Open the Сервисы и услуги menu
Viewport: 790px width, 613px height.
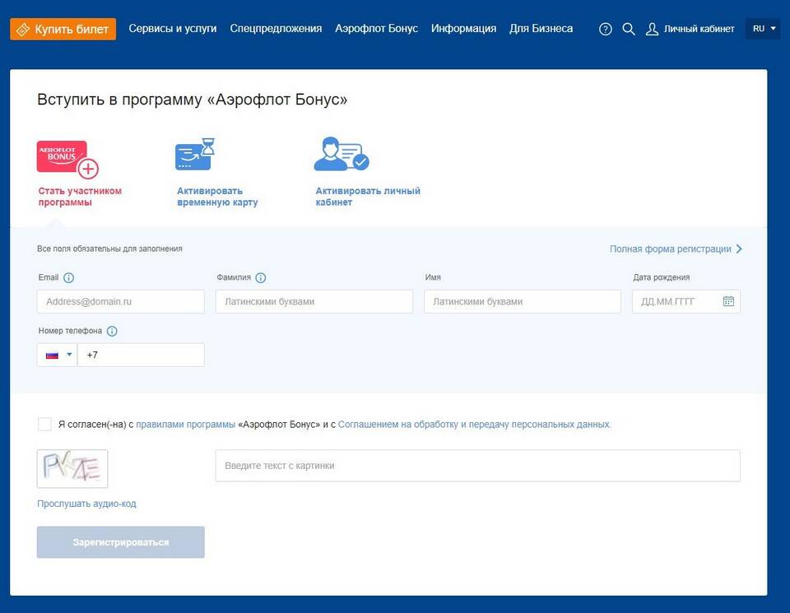[x=173, y=29]
